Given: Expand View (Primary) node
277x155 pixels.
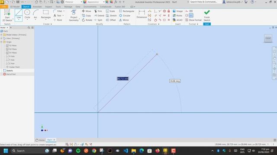Looking at the screenshot, I should coord(1,38).
